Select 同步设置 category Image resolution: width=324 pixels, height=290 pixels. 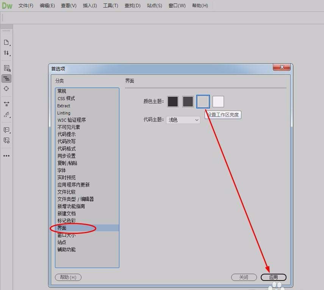(87, 156)
